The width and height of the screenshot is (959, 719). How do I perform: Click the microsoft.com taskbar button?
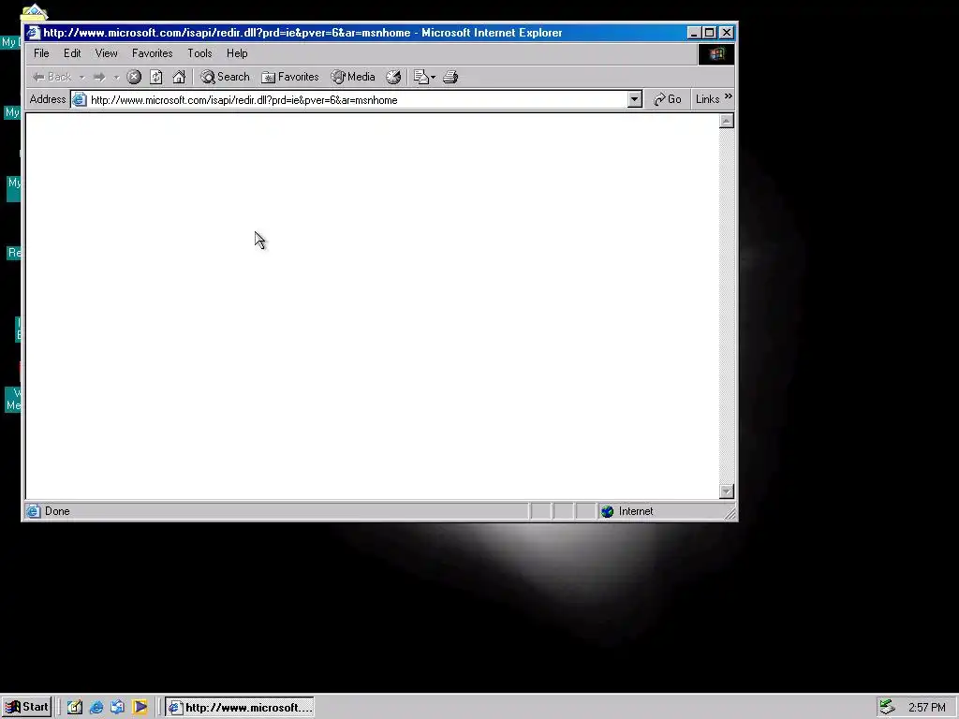(x=240, y=708)
